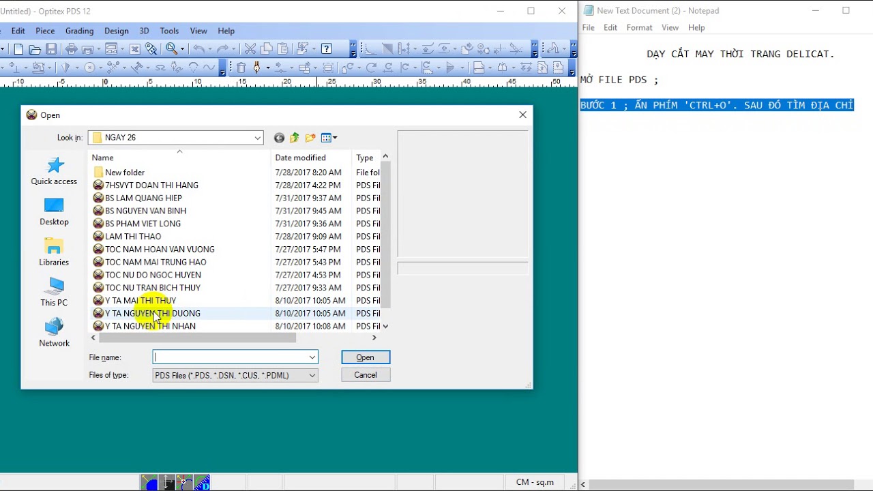Open the Views dropdown arrow
The height and width of the screenshot is (491, 873).
coord(334,137)
